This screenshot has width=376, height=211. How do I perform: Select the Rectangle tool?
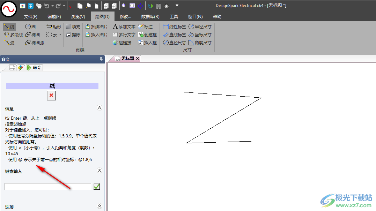(54, 27)
